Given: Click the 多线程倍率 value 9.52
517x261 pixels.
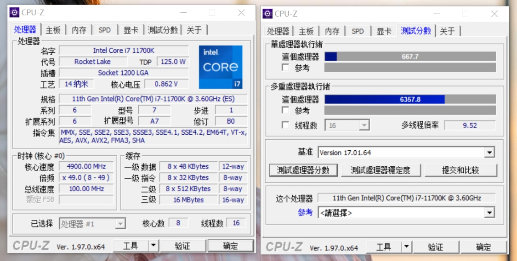Looking at the screenshot, I should tap(470, 125).
